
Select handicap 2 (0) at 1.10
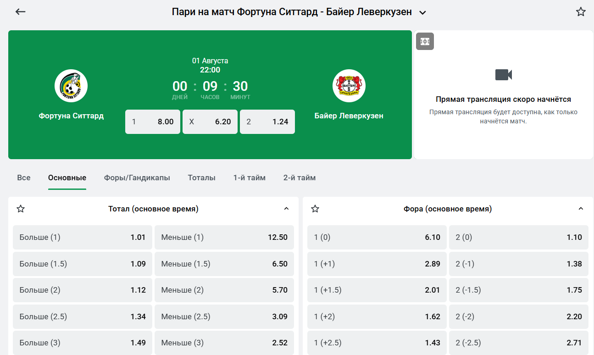519,237
